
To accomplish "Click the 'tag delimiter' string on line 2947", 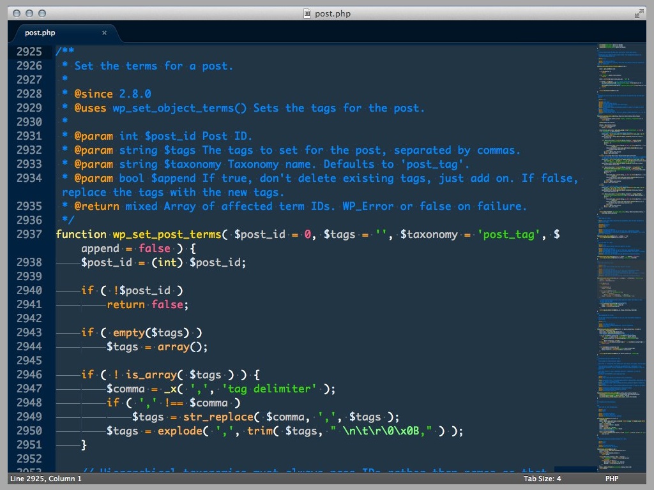I will click(269, 389).
